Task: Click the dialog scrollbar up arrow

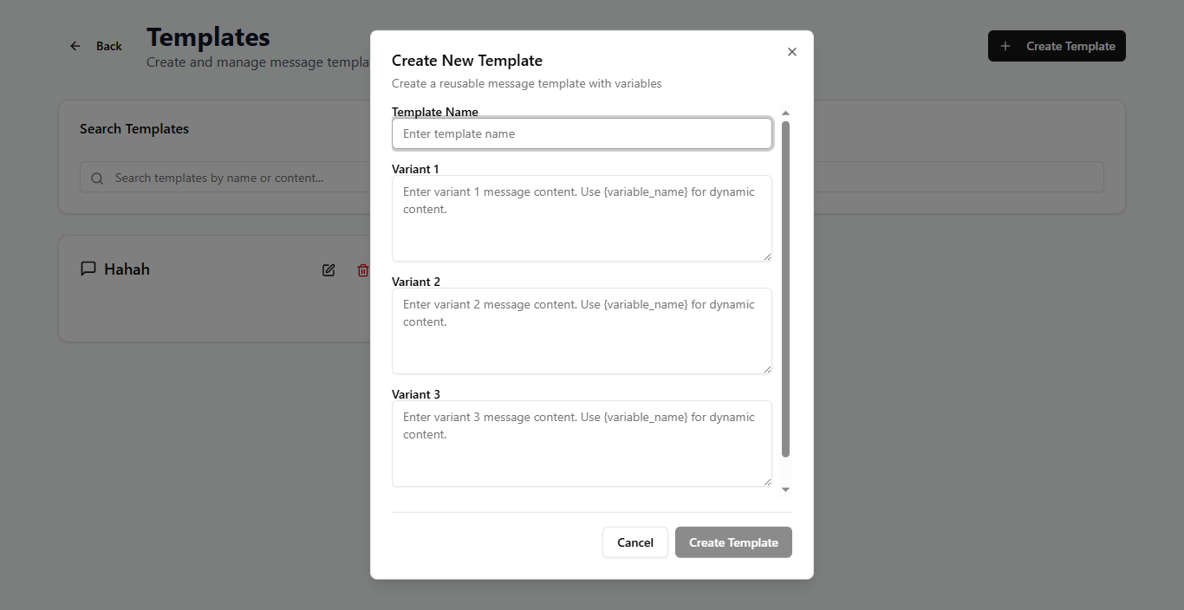Action: (785, 113)
